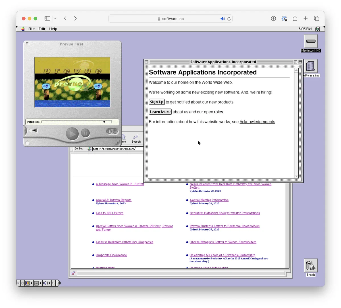Click the Sign Up button

pyautogui.click(x=157, y=102)
